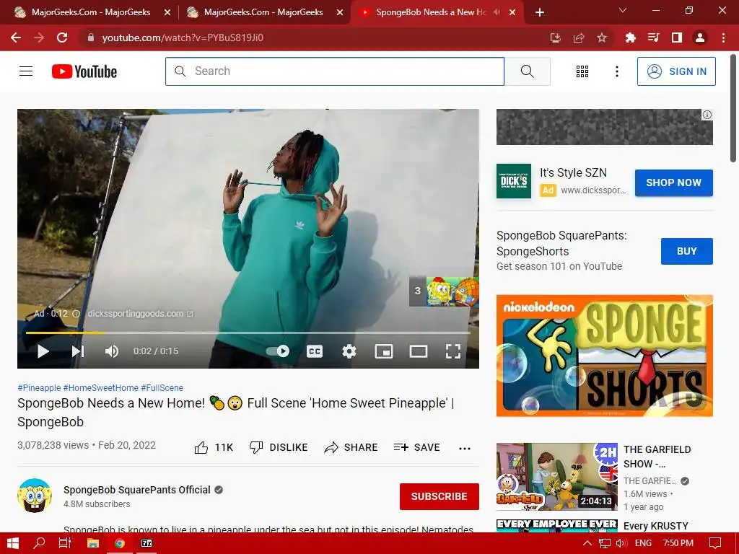
Task: Open player settings gear
Action: coord(349,351)
